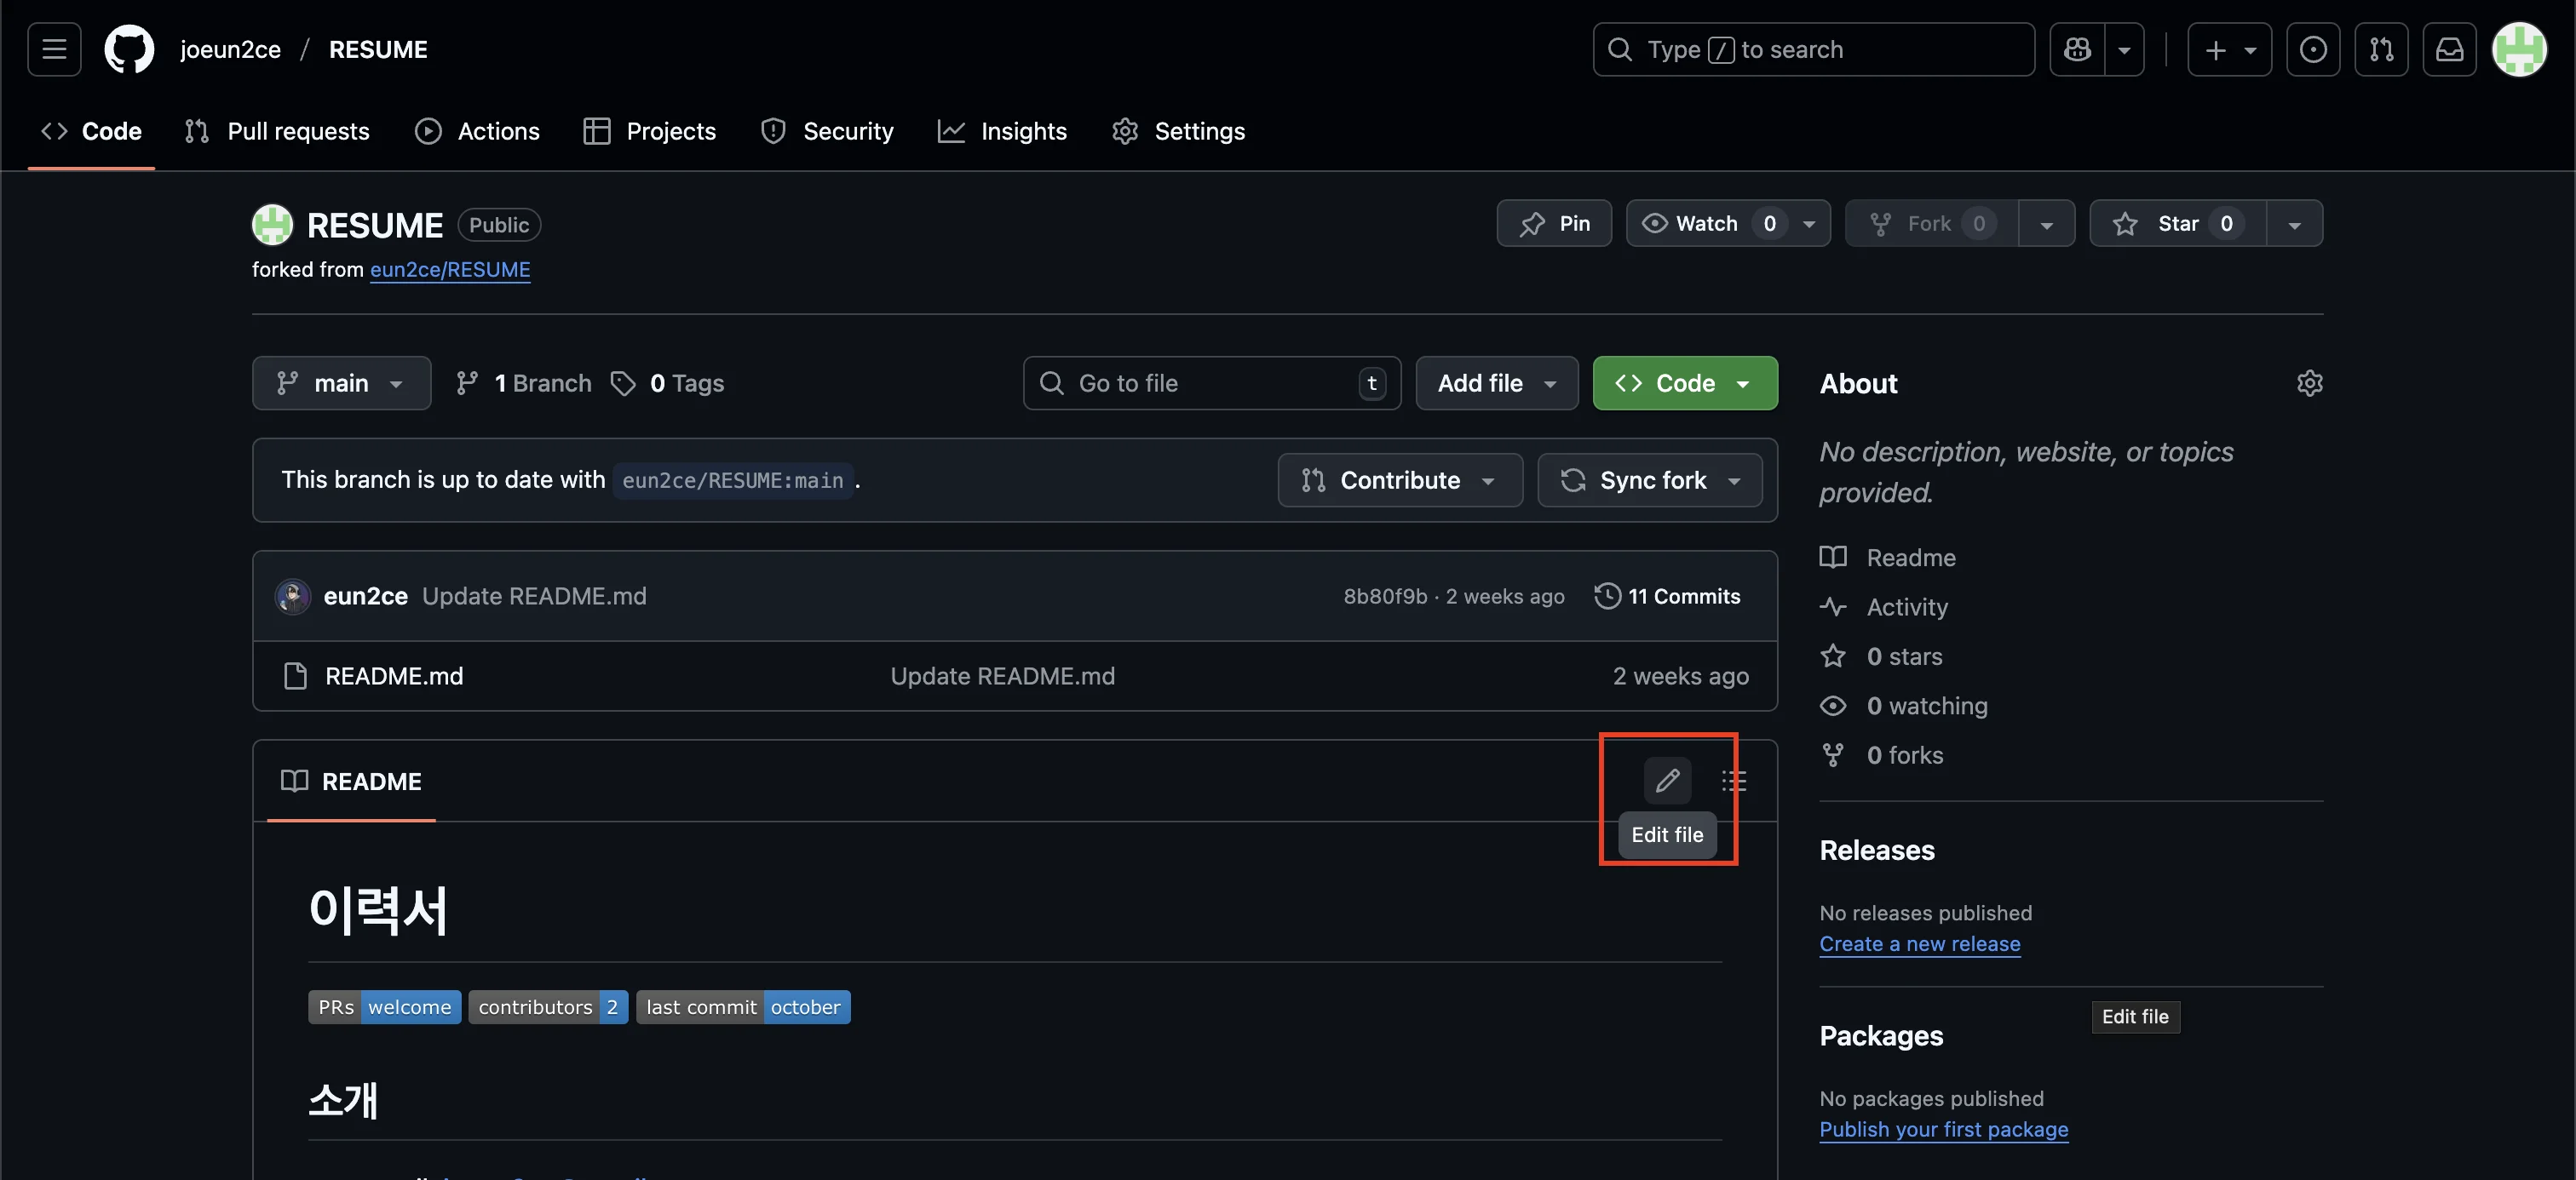
Task: Expand the main branch dropdown
Action: (341, 384)
